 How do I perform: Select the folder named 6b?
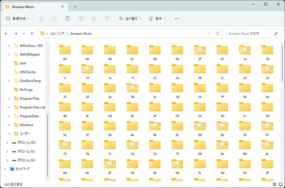[155, 129]
